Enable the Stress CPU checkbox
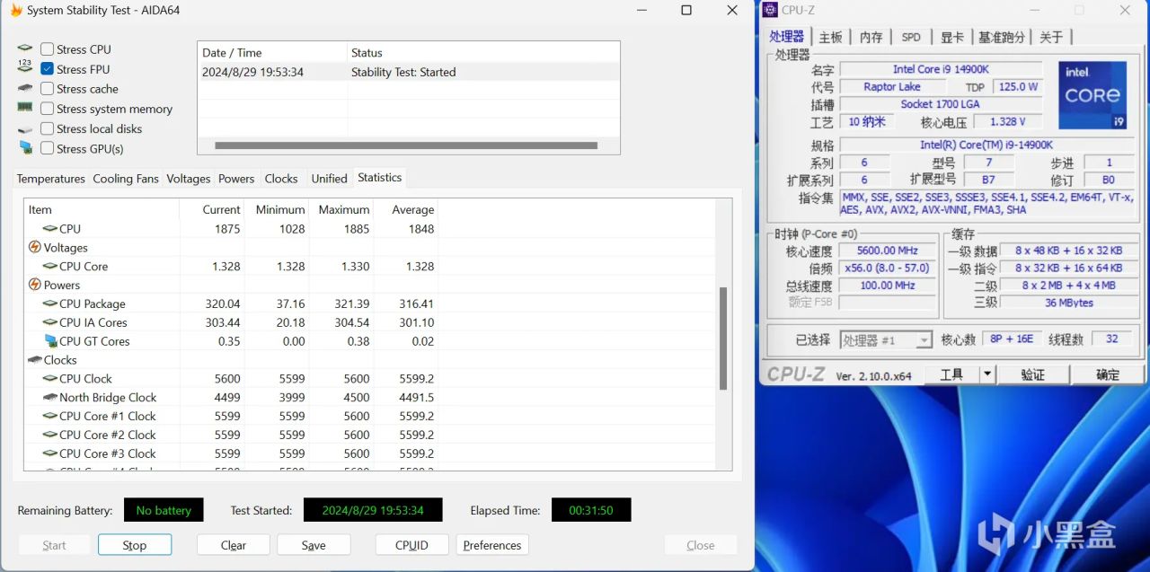The width and height of the screenshot is (1150, 572). (47, 49)
